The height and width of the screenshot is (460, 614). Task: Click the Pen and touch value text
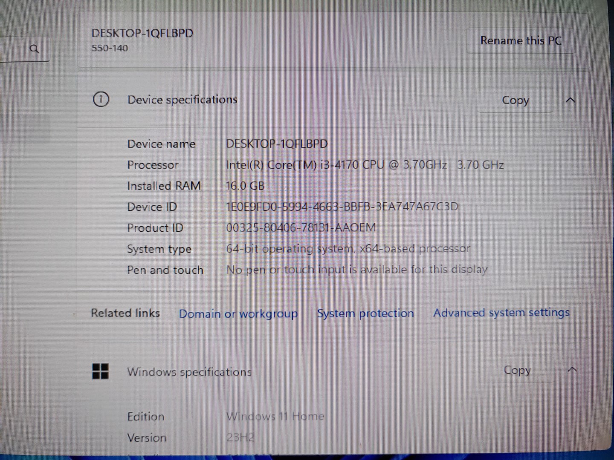point(356,270)
